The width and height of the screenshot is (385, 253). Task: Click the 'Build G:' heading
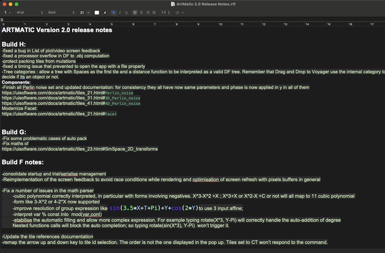[x=14, y=132]
